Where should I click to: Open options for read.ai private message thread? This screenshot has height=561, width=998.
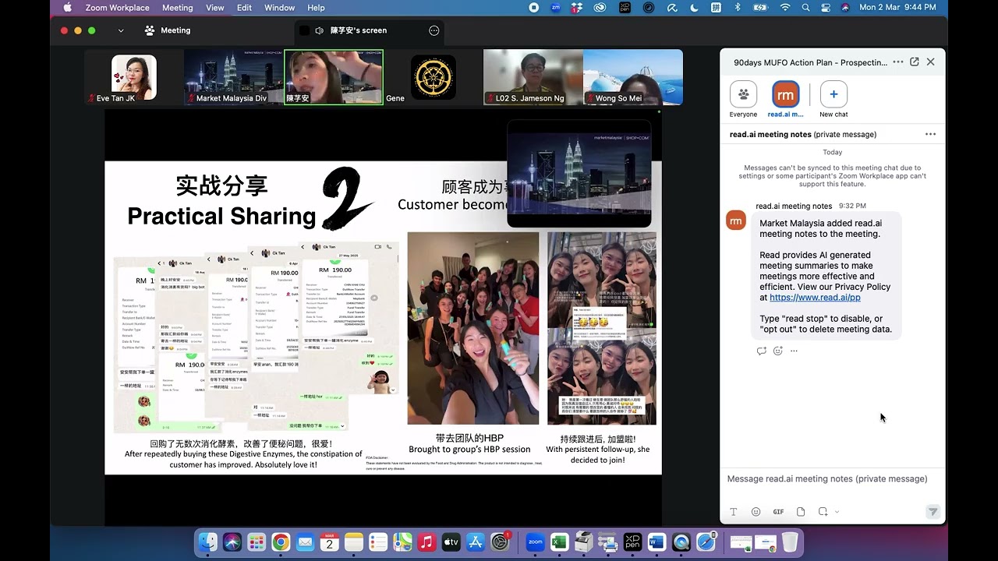930,134
